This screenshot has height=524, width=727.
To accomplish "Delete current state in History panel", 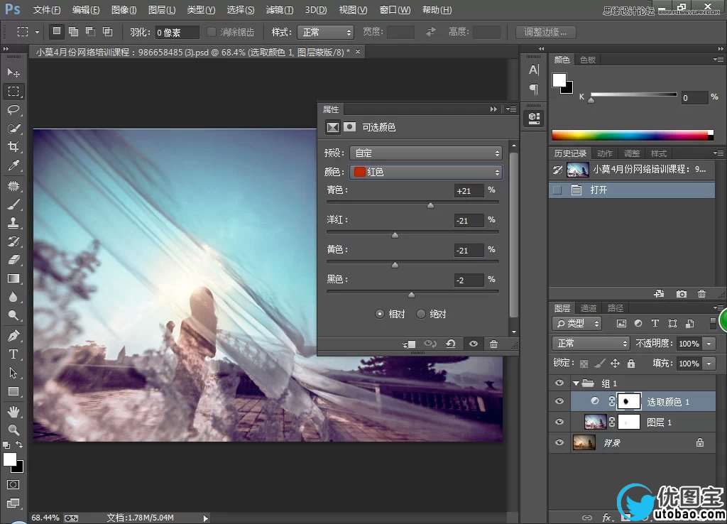I will [x=701, y=294].
